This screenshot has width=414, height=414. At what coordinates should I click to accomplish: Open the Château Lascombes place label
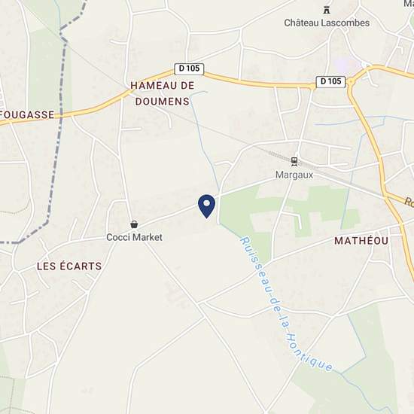(x=327, y=23)
